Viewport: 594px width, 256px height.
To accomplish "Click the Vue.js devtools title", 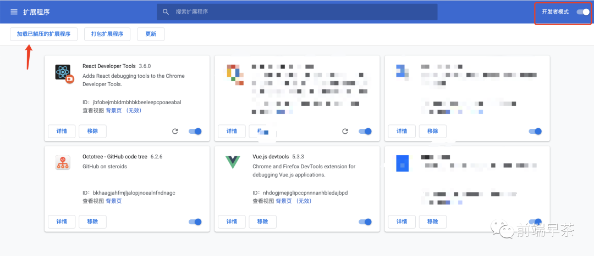I will pyautogui.click(x=271, y=157).
